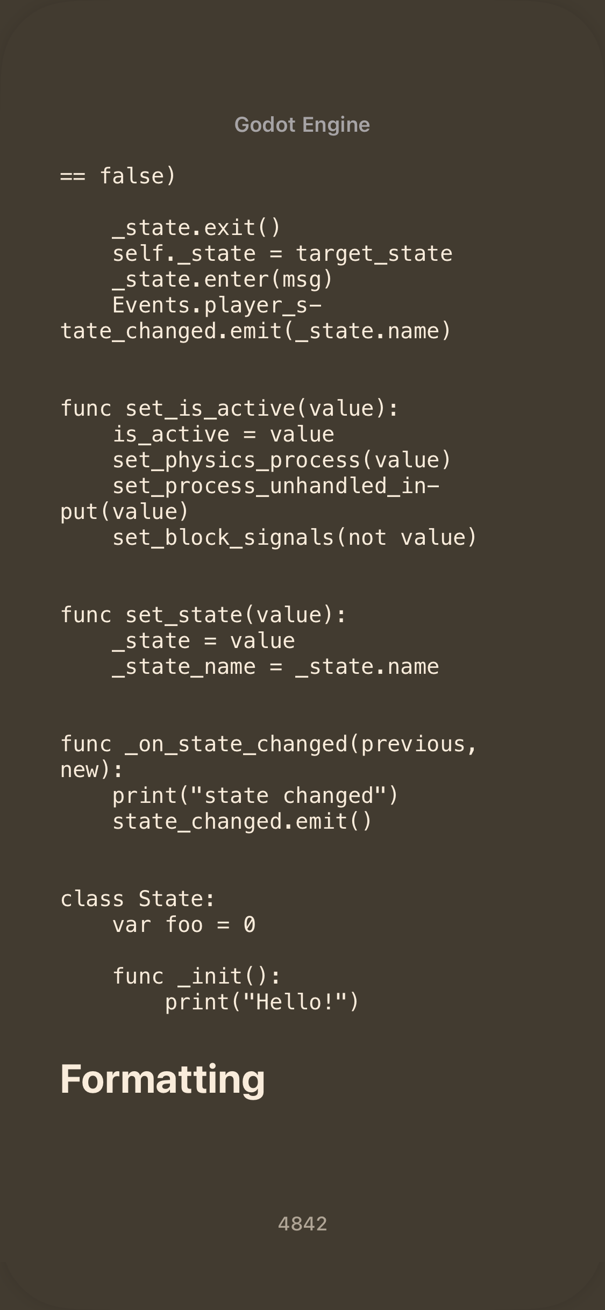Click the "== false)" code line
Image resolution: width=605 pixels, height=1310 pixels.
[118, 176]
